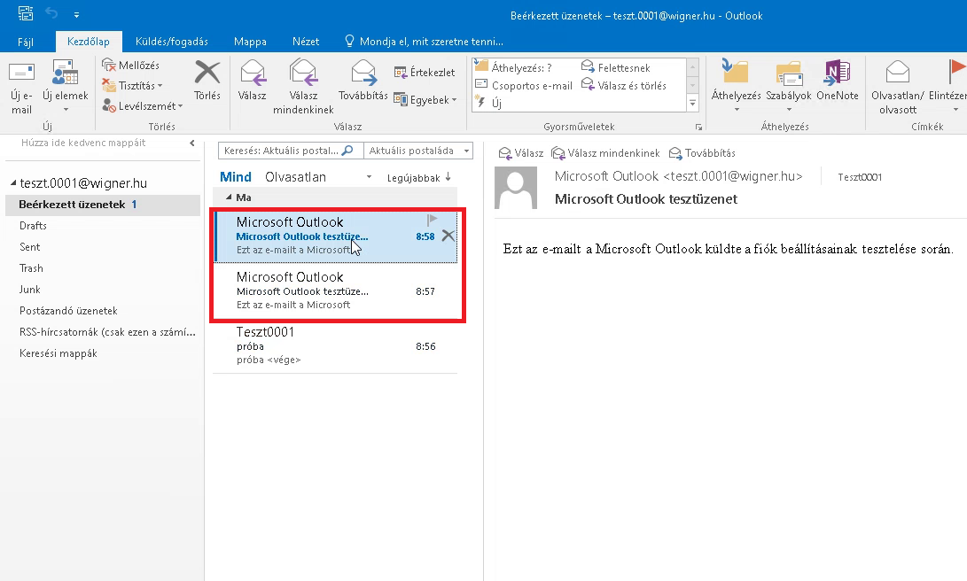The height and width of the screenshot is (581, 967).
Task: Open Customize Quick Access Toolbar arrow
Action: click(76, 14)
